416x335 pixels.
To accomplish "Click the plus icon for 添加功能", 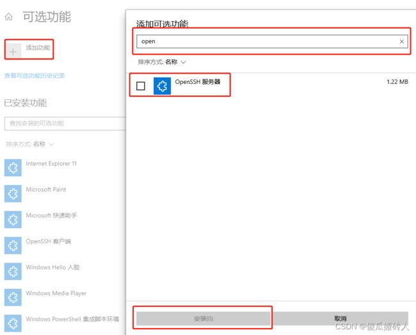I will click(13, 51).
